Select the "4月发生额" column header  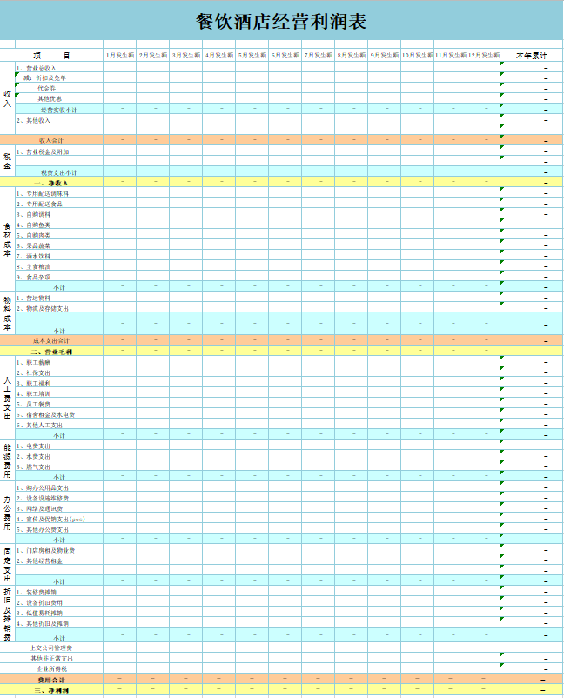pos(219,55)
